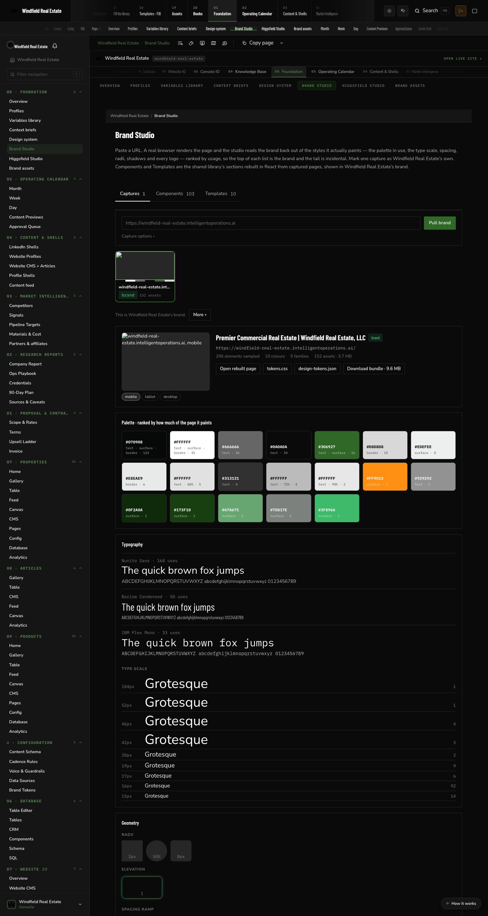Click the play icon in How it works
This screenshot has width=488, height=916.
pos(448,903)
